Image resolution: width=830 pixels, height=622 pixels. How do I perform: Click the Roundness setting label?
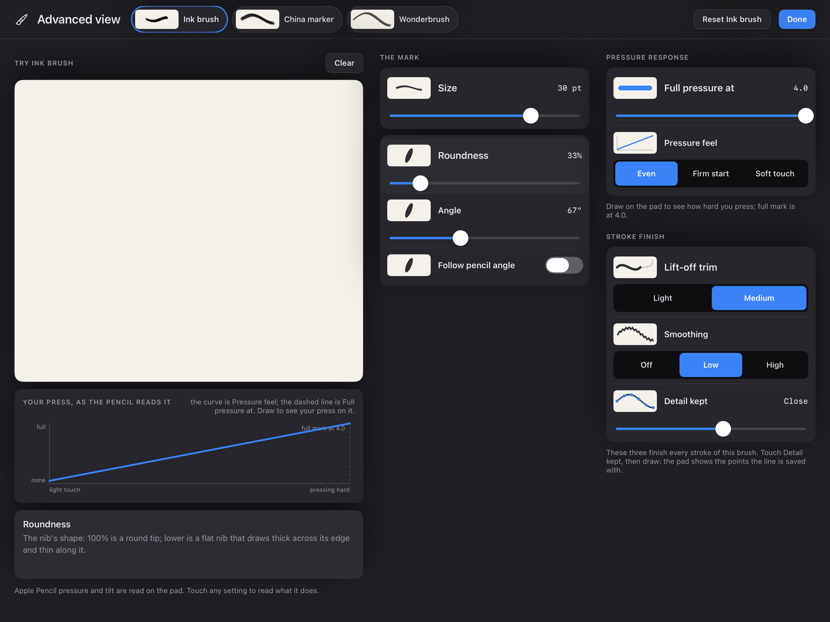pyautogui.click(x=463, y=155)
